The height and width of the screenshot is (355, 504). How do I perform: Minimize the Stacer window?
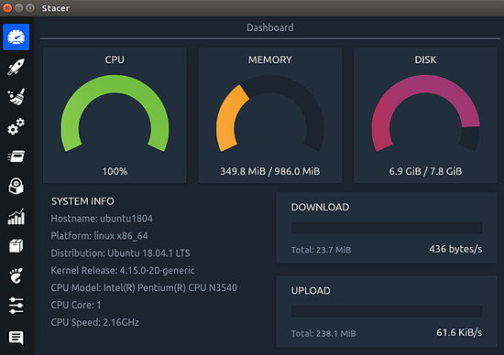point(19,7)
